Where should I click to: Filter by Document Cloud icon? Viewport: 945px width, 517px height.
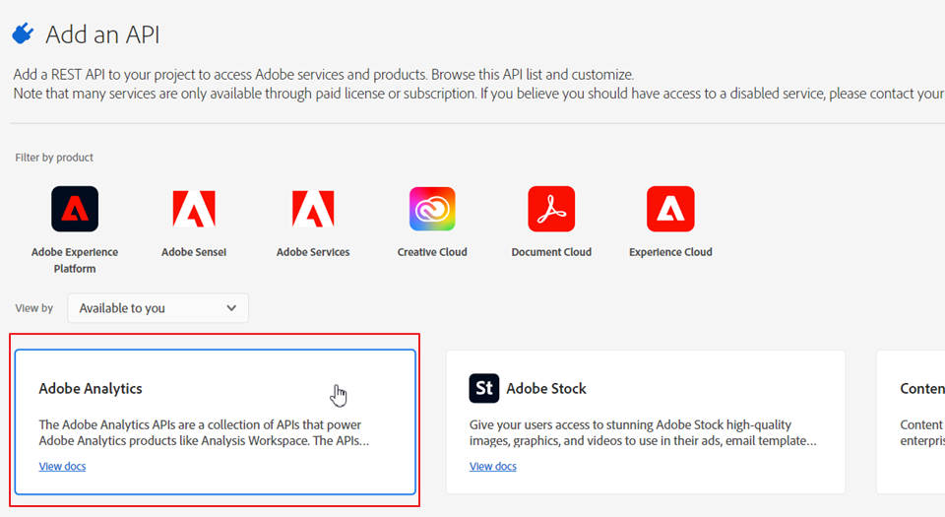coord(551,209)
